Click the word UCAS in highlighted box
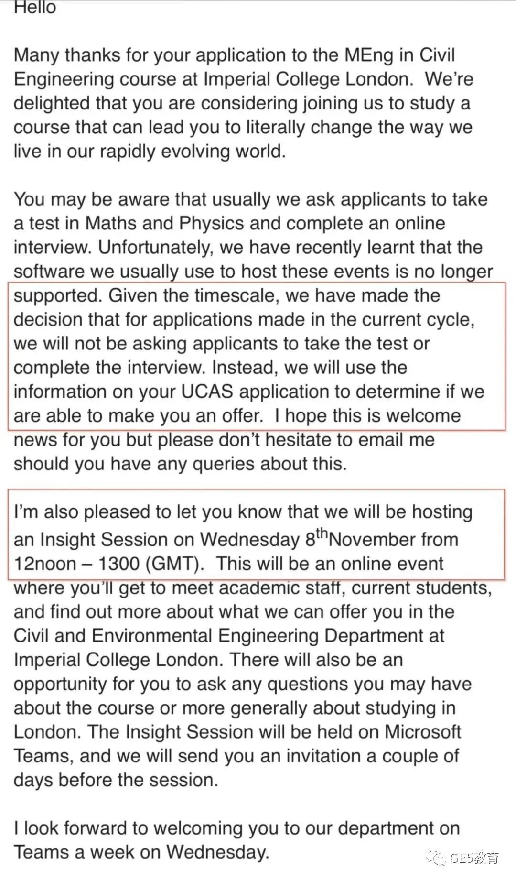 pyautogui.click(x=207, y=392)
